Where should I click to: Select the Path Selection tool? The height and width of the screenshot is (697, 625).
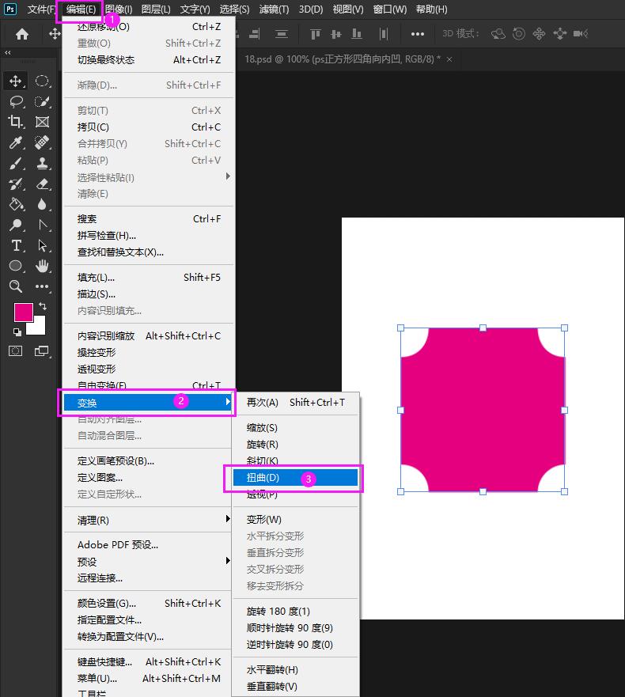point(42,245)
